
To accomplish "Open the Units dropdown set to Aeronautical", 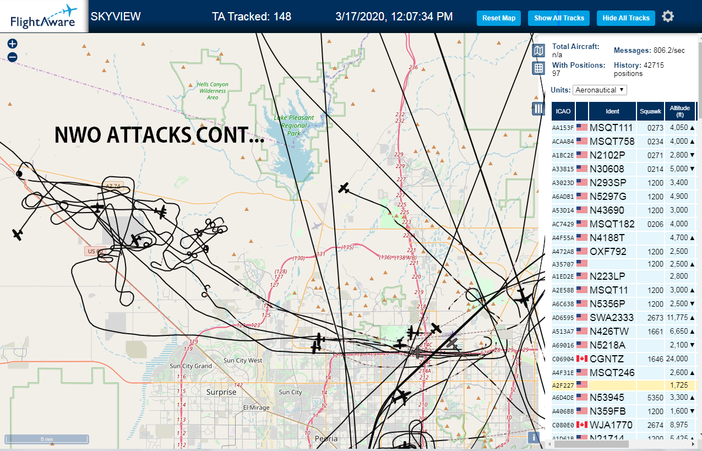I will tap(600, 90).
